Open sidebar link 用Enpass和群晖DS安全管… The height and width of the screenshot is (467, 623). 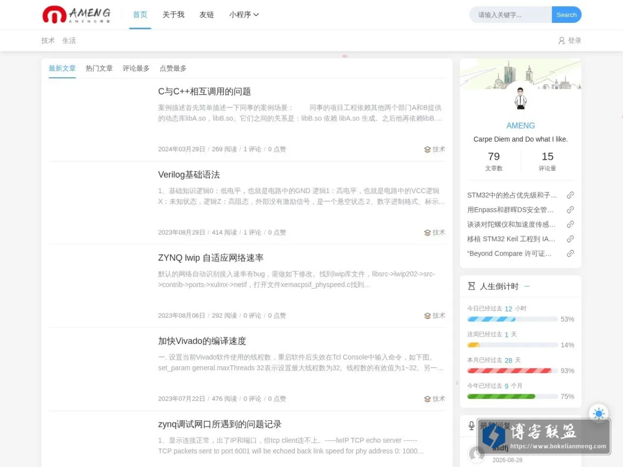510,210
